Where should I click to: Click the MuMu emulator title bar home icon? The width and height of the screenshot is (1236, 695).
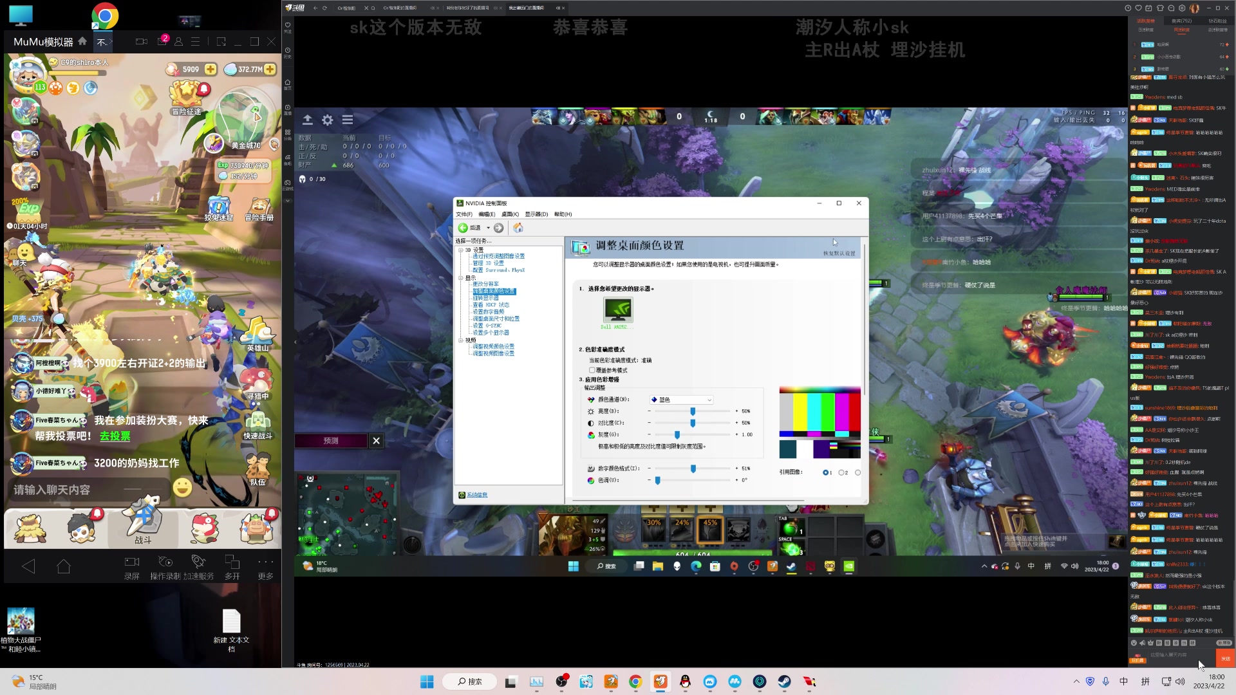point(82,41)
